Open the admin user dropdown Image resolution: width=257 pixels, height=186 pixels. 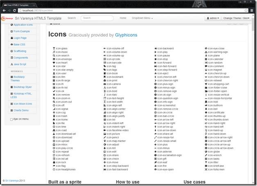pos(213,18)
